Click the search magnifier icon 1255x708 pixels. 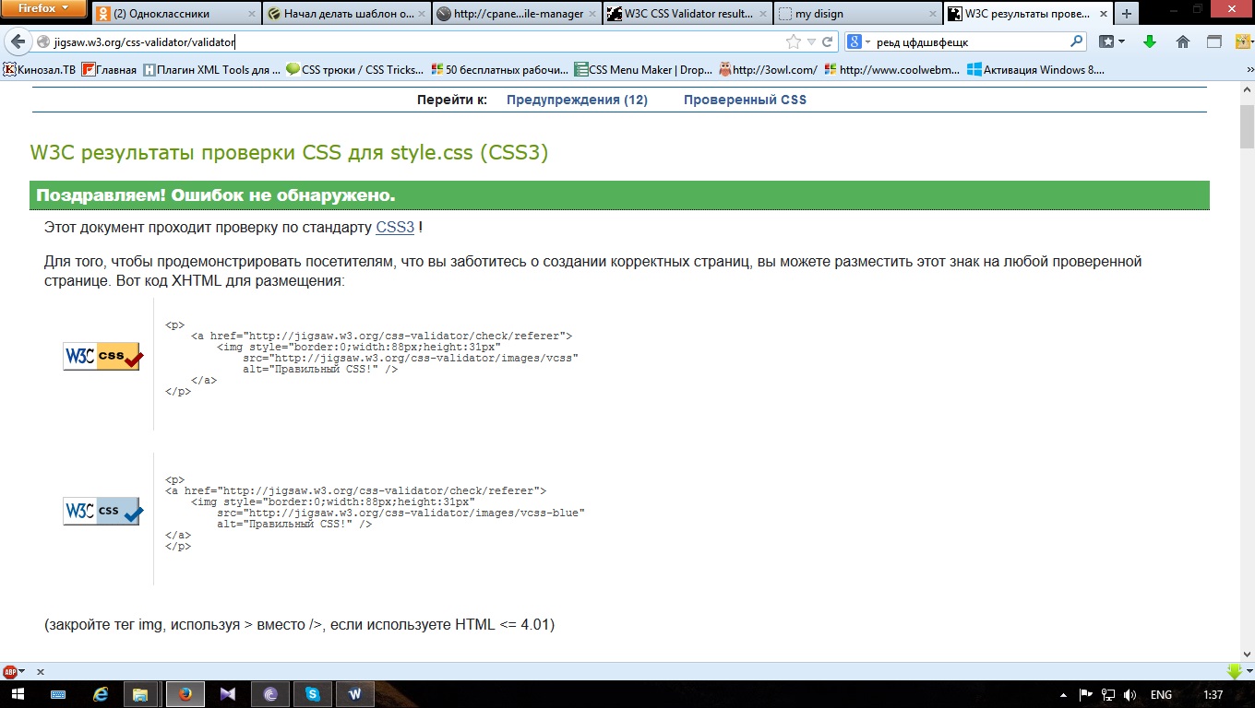pos(1076,41)
